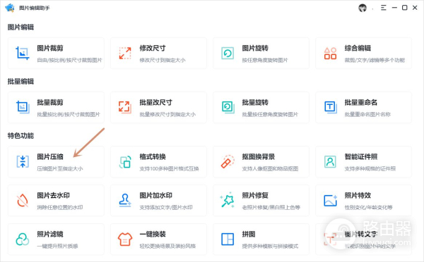Click description 老照片修复/黑白照上色等
This screenshot has width=424, height=262.
271,207
